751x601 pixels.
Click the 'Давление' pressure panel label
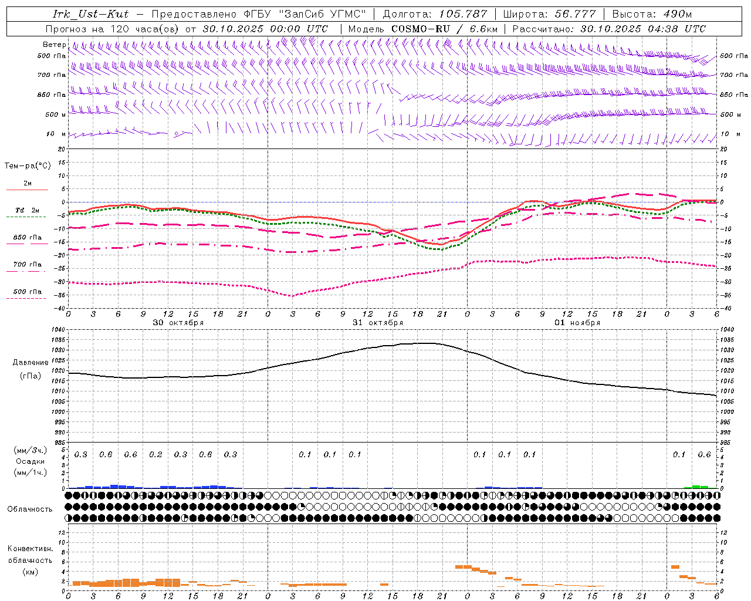coord(31,363)
